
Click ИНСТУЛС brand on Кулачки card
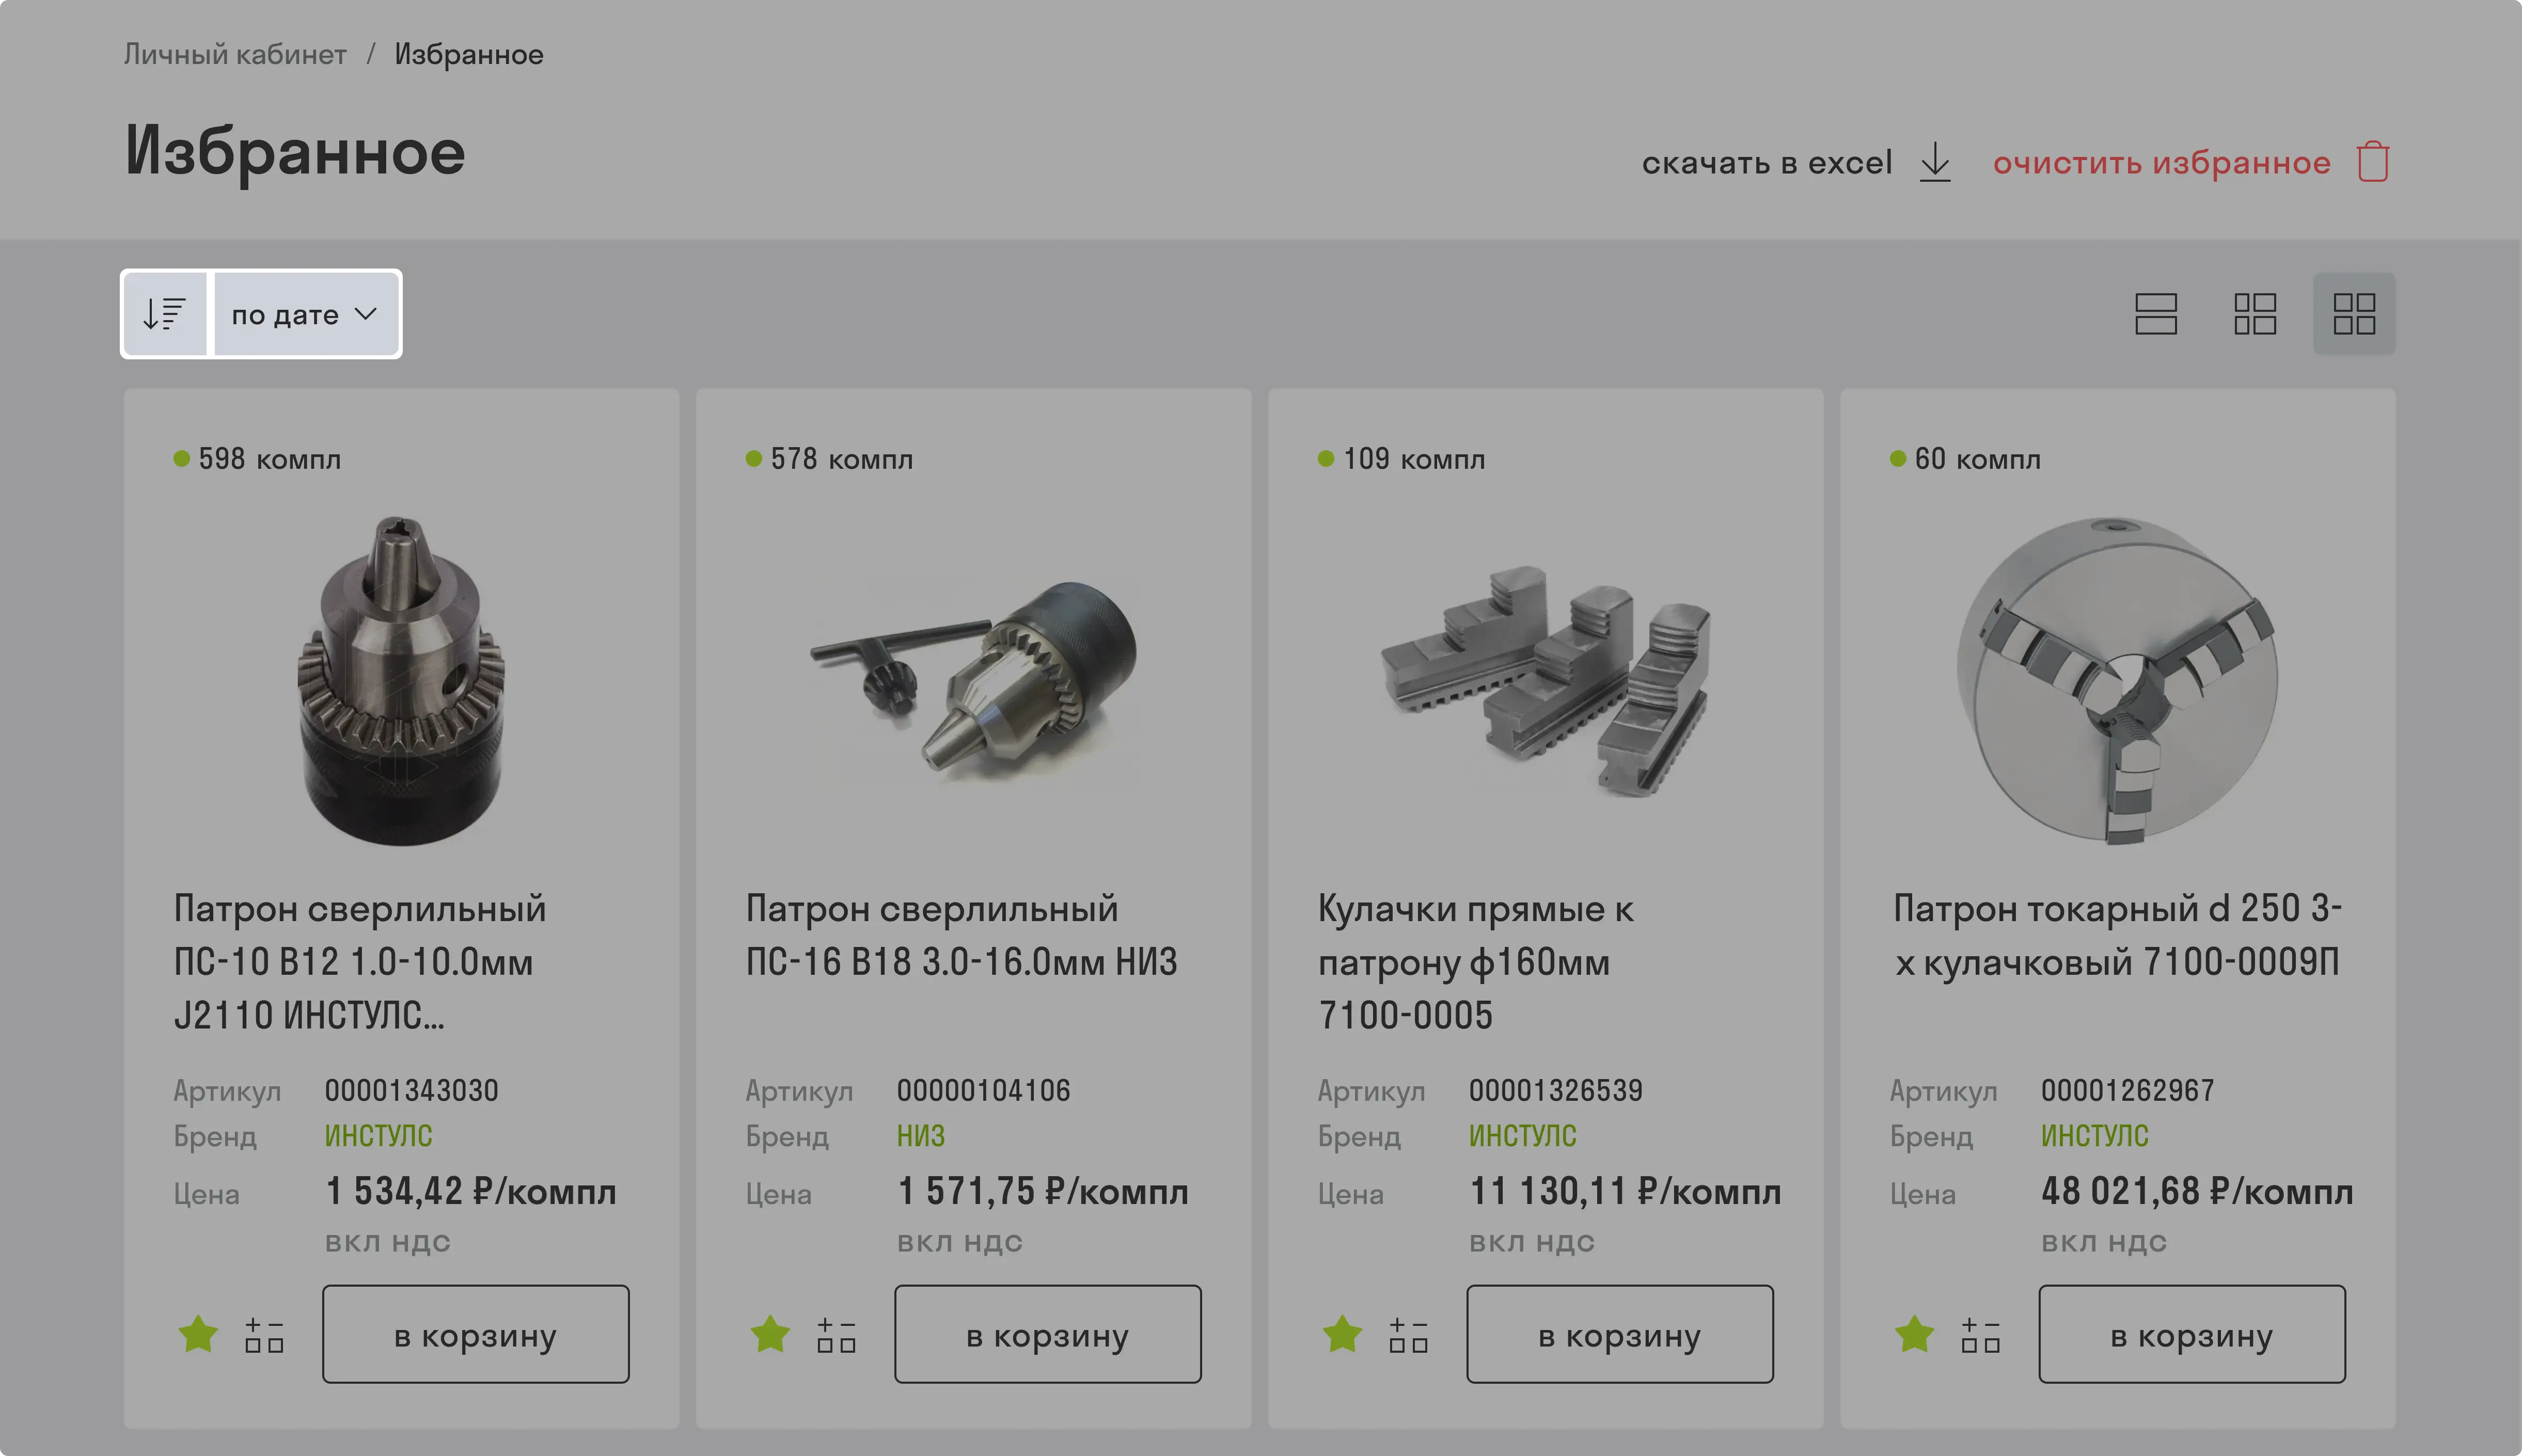[1522, 1136]
